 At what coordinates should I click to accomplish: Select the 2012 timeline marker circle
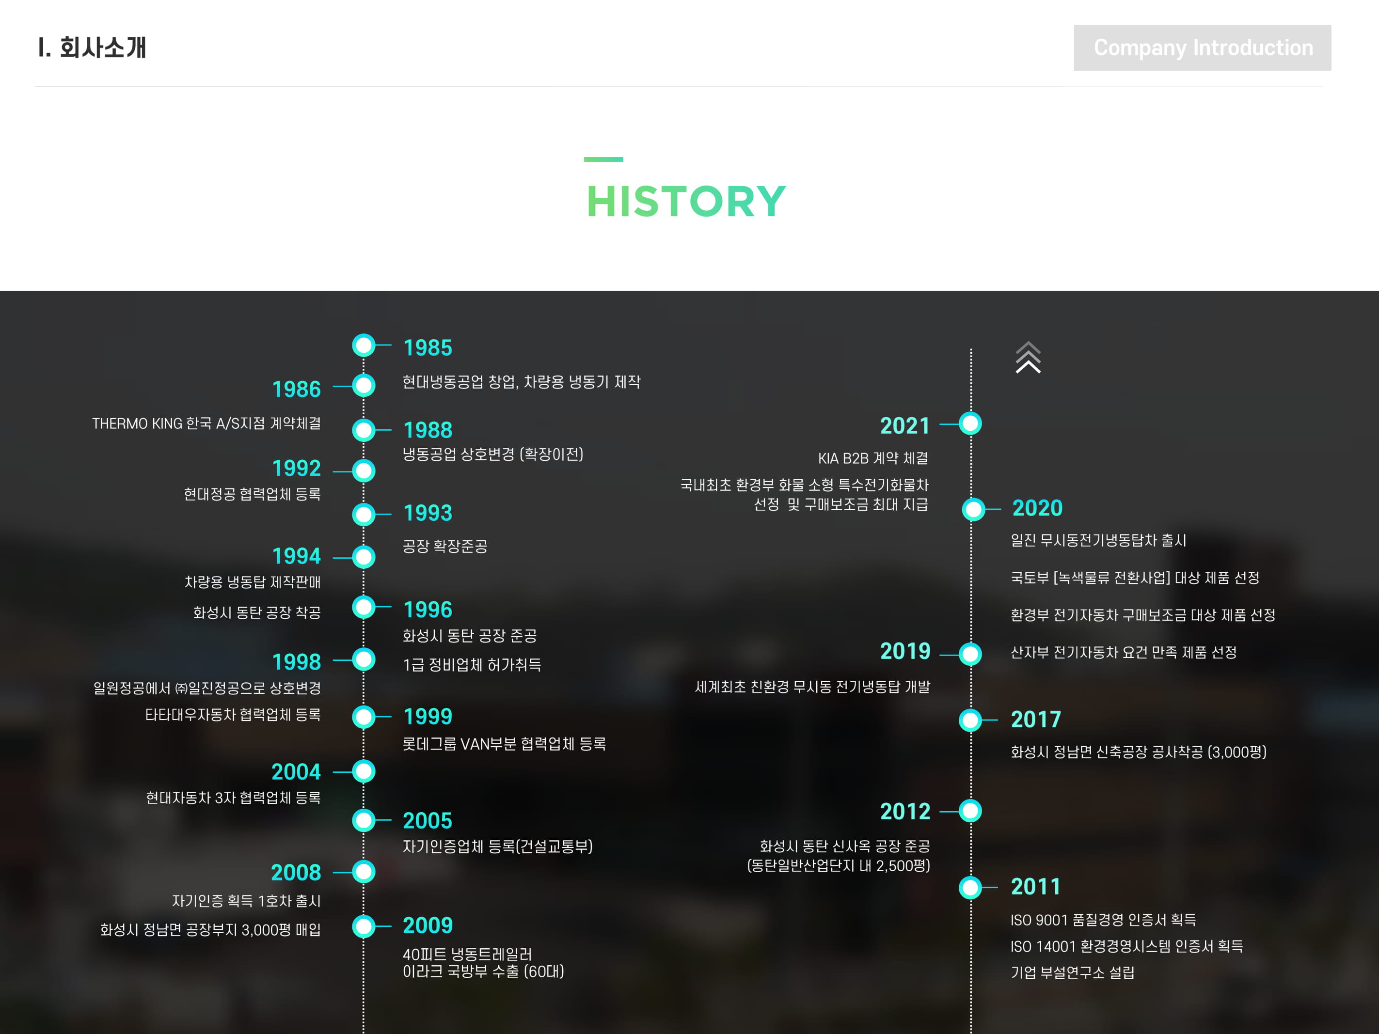pyautogui.click(x=970, y=812)
